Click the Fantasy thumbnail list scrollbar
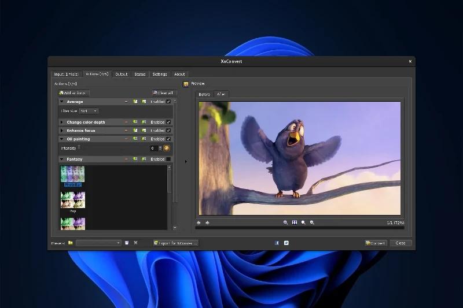Image resolution: width=463 pixels, height=308 pixels. [x=169, y=181]
